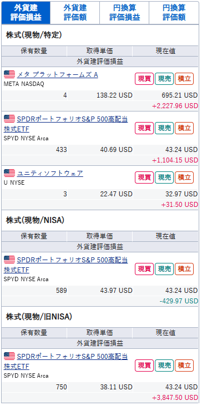Viewport: 202px width, 406px height.
Task: Click 現買 button for META
Action: click(x=144, y=79)
